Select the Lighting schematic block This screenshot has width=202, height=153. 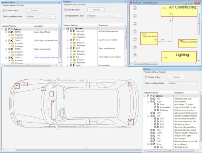coord(179,57)
